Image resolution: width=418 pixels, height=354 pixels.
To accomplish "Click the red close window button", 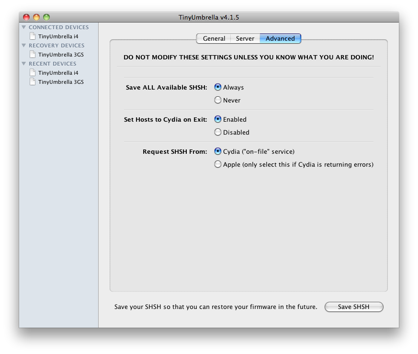I will pos(26,17).
